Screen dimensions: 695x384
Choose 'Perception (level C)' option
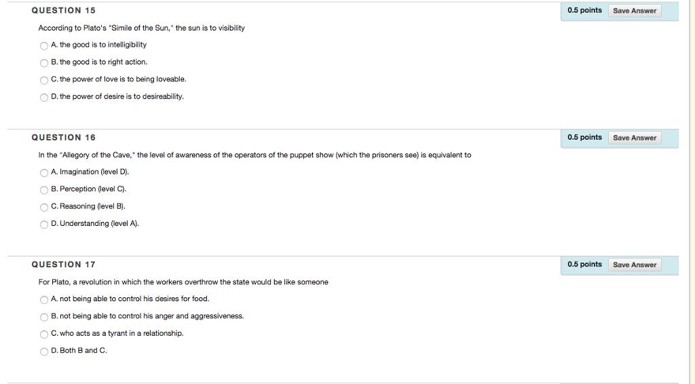[44, 190]
